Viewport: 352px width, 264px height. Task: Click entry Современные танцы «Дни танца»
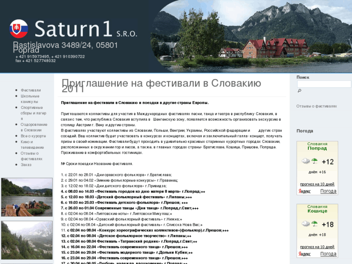pyautogui.click(x=130, y=208)
